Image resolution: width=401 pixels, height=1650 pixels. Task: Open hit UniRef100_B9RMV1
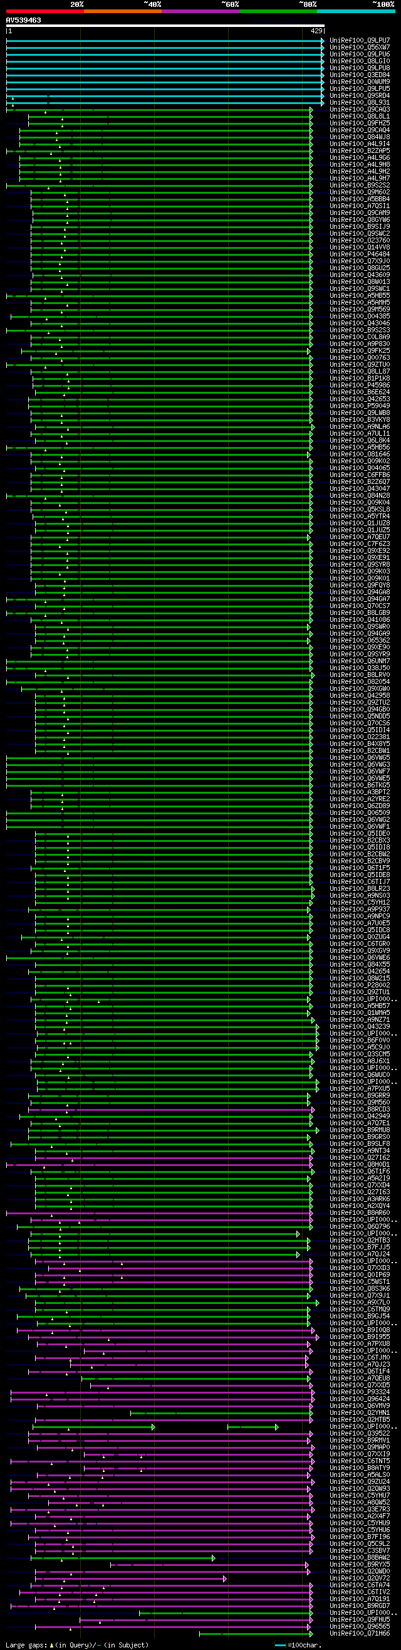[x=360, y=1441]
